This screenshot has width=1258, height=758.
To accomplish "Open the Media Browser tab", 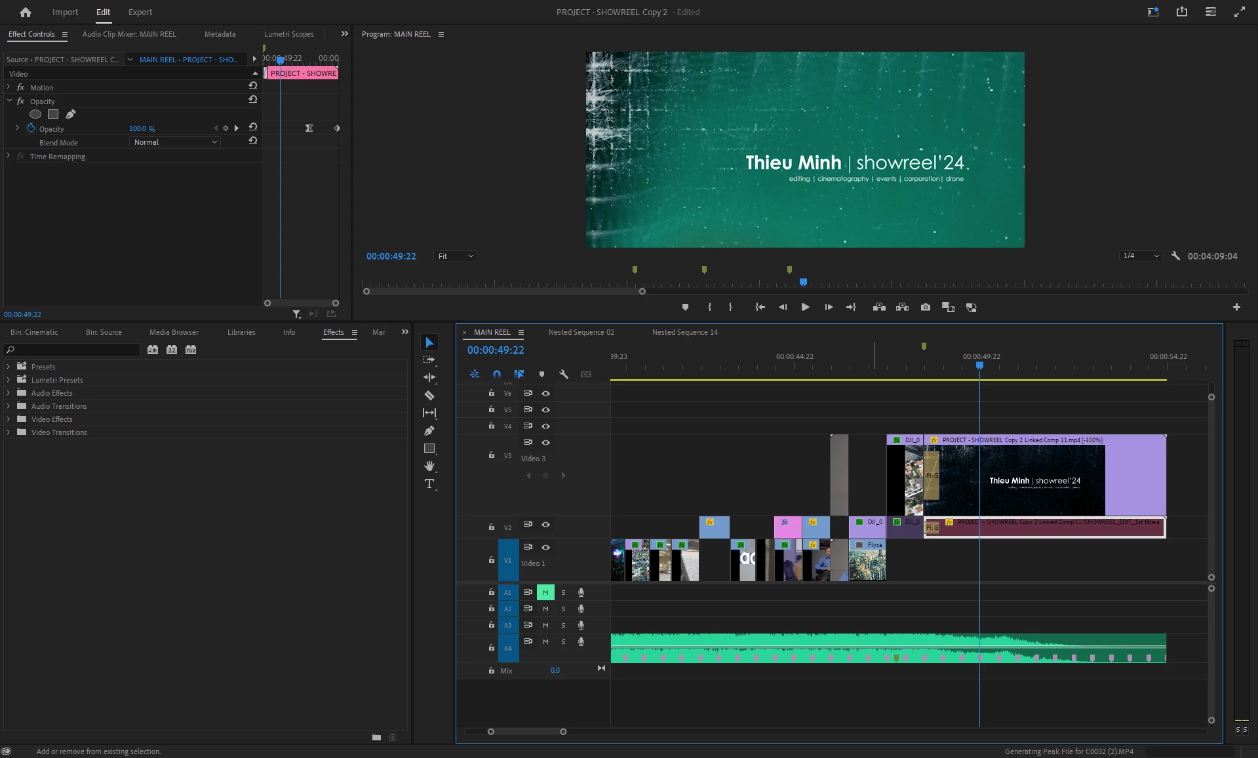I will click(x=174, y=332).
